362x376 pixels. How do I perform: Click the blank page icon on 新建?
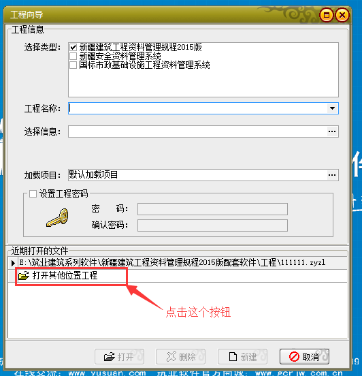point(233,356)
